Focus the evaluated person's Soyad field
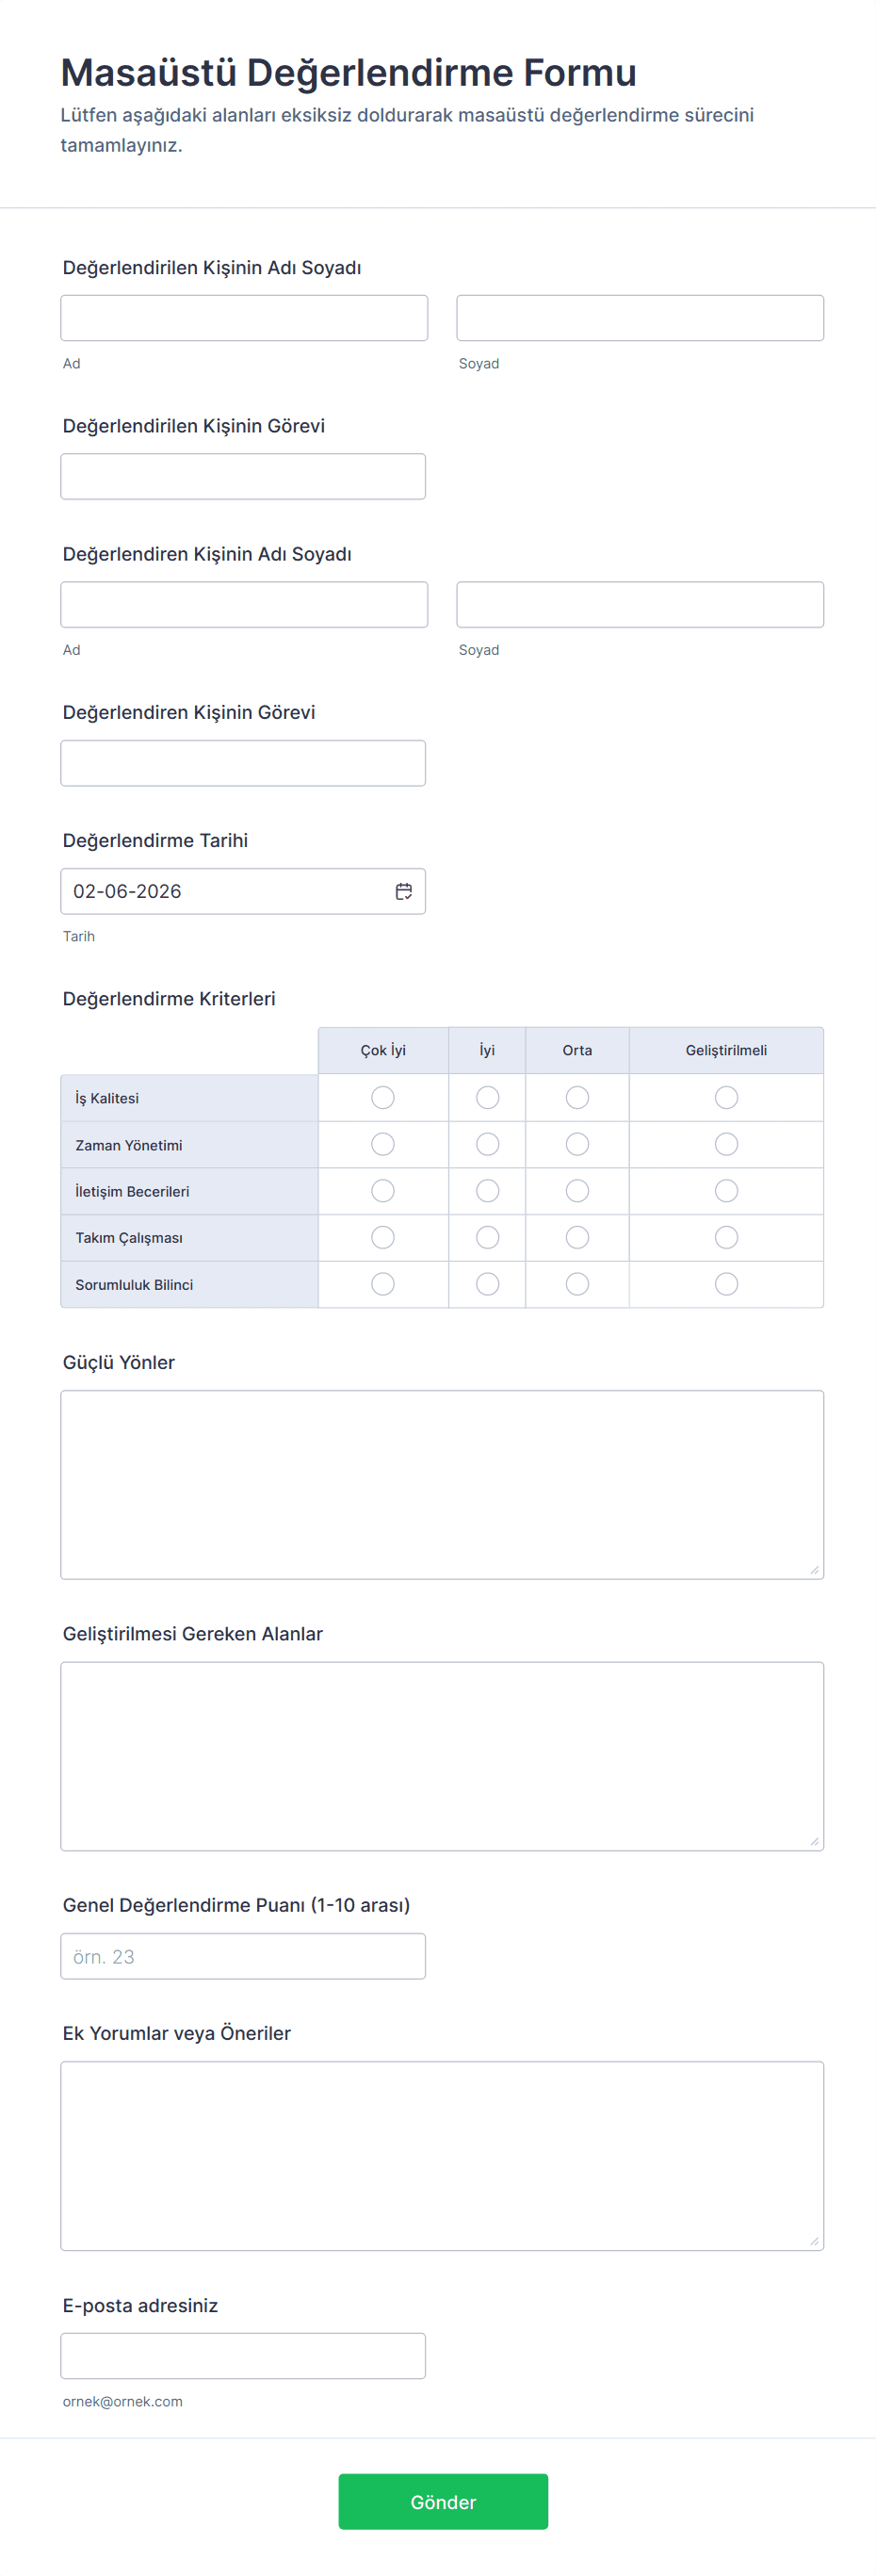The height and width of the screenshot is (2576, 876). coord(640,318)
